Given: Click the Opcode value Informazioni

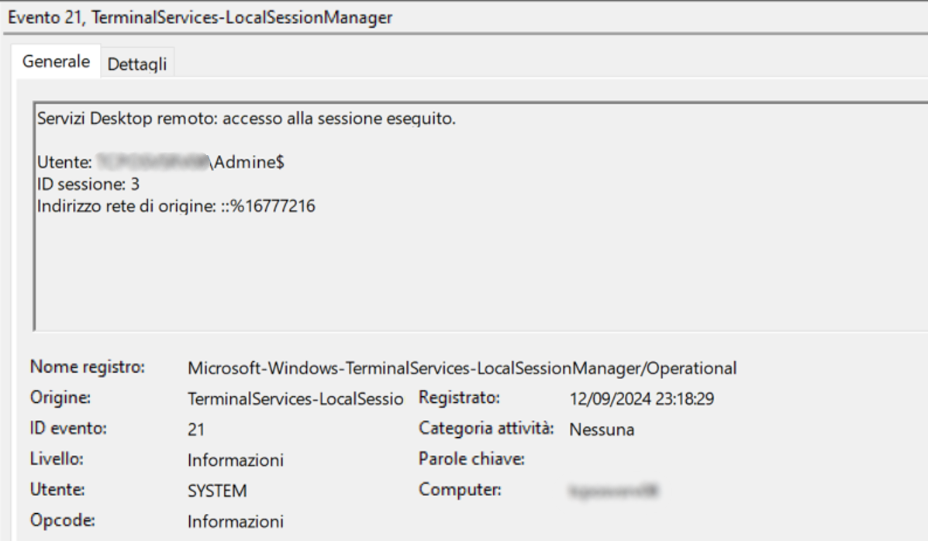Looking at the screenshot, I should point(236,521).
